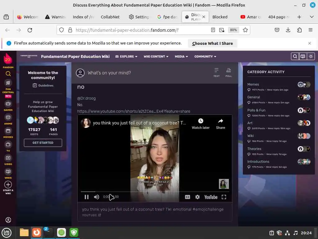Switch to the Welcome tab
The height and width of the screenshot is (239, 318).
coord(28,17)
